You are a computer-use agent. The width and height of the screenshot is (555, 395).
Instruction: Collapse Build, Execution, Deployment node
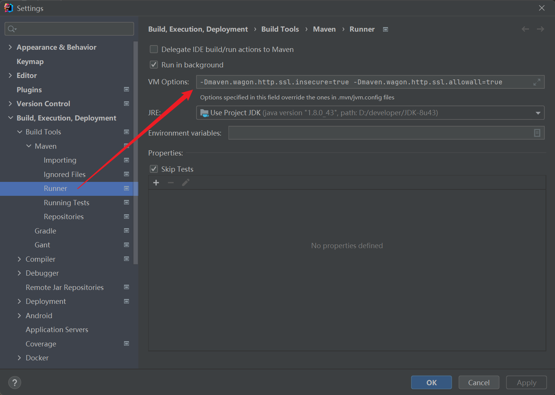10,118
